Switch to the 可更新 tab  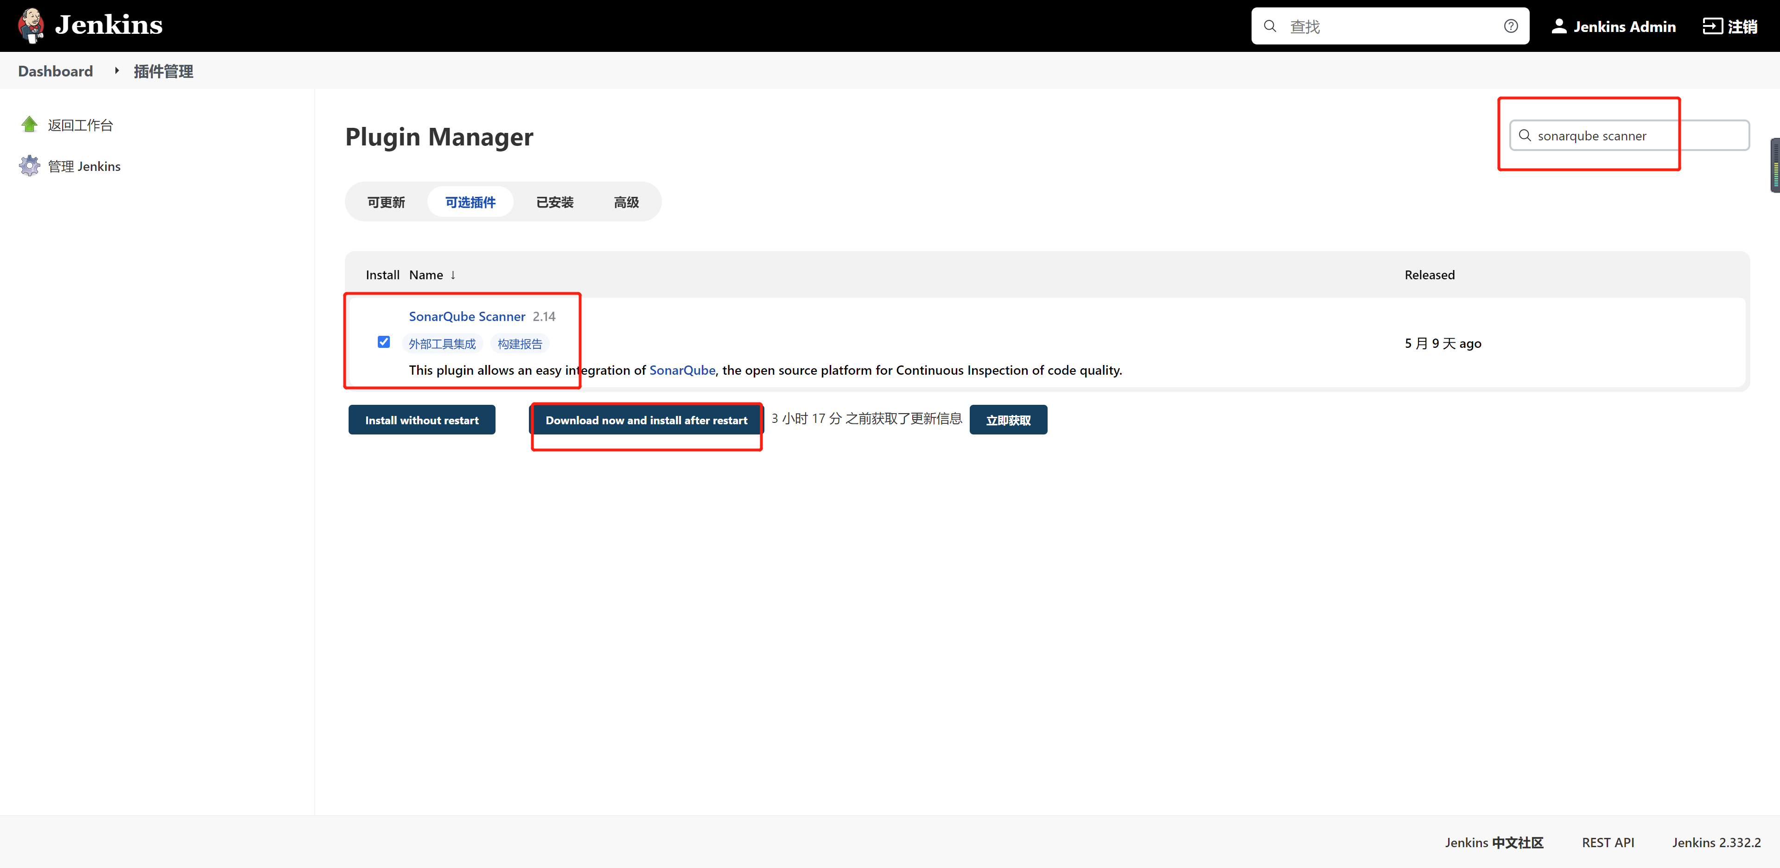[x=386, y=202]
